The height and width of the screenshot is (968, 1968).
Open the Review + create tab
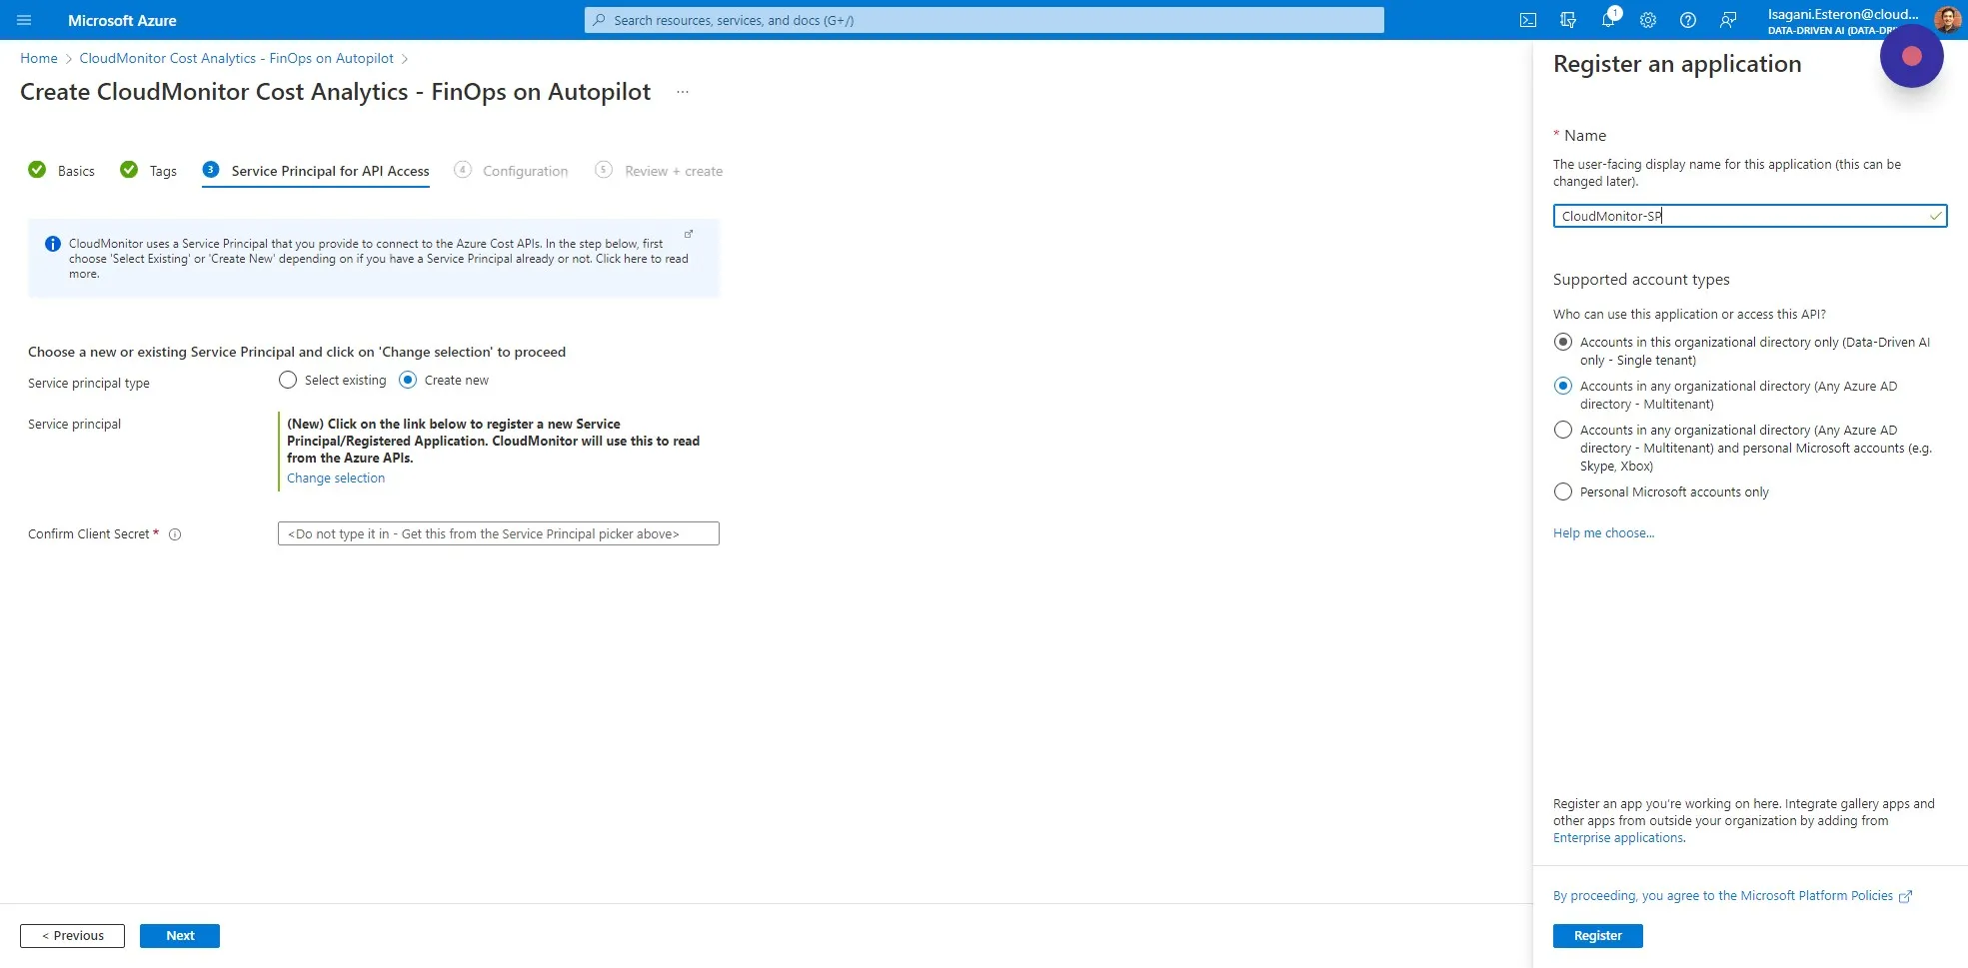pos(659,171)
